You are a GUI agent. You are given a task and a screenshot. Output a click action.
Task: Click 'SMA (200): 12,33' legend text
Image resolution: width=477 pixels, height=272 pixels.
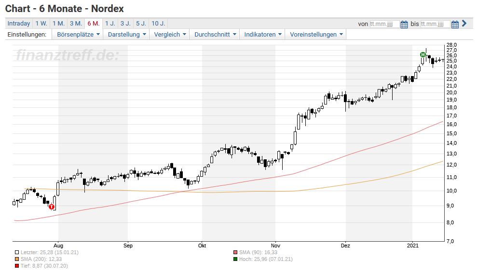point(41,259)
